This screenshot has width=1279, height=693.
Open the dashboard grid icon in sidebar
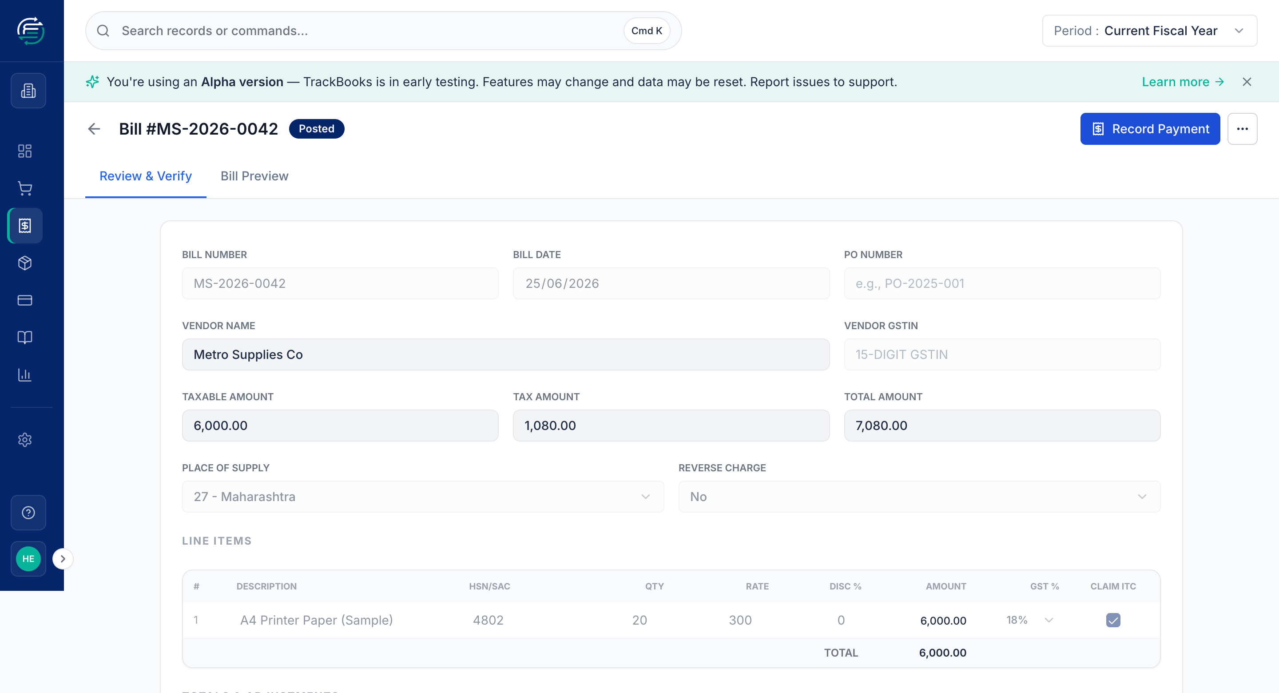click(x=25, y=151)
